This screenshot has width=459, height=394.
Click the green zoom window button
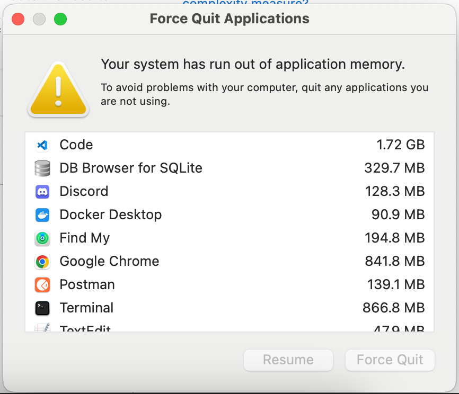[60, 19]
